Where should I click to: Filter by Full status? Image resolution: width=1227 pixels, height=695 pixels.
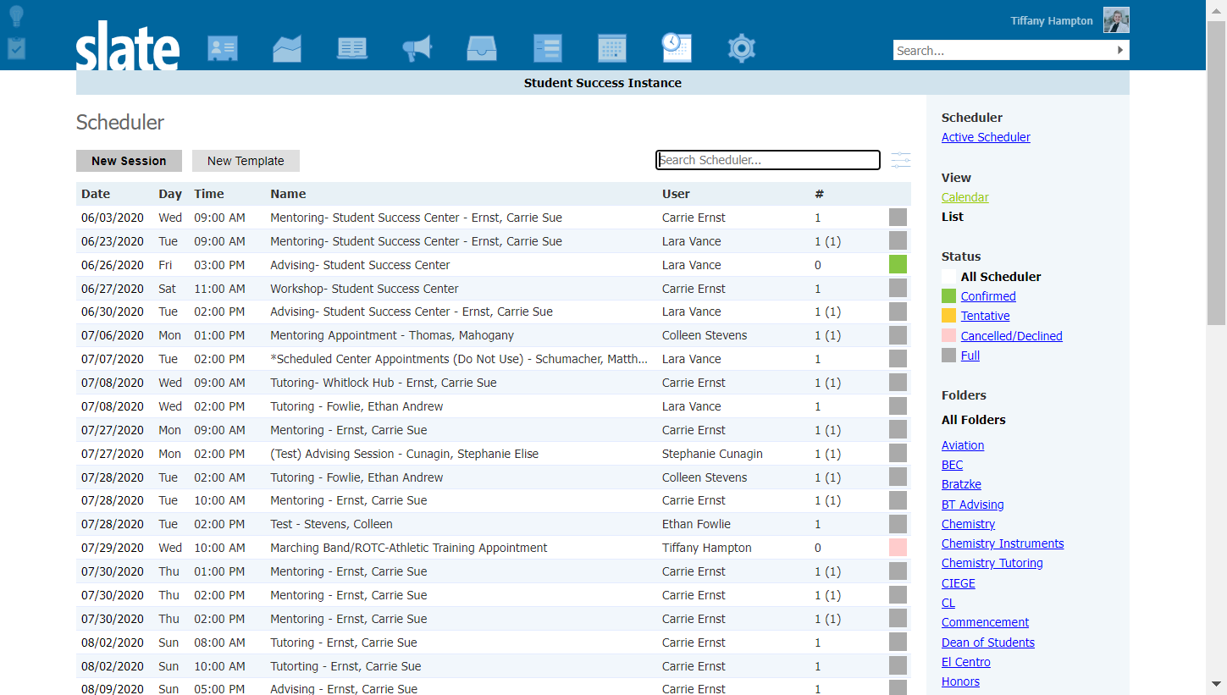coord(970,356)
